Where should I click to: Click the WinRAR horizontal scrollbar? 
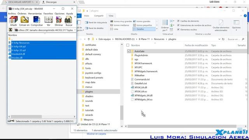pos(26,117)
